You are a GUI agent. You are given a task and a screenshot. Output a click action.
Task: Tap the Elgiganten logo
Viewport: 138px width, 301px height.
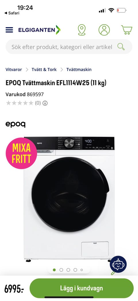[39, 30]
